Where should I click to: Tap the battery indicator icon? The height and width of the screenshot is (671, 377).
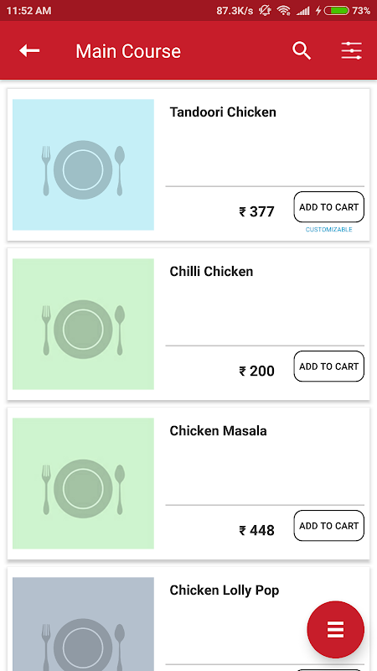(x=337, y=11)
